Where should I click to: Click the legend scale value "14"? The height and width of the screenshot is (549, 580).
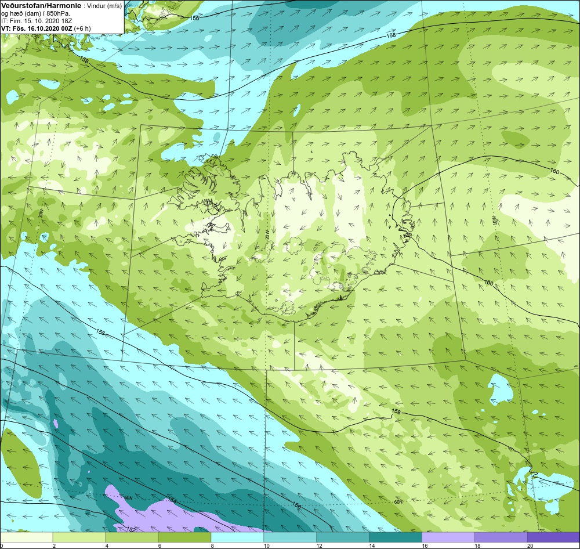(372, 546)
